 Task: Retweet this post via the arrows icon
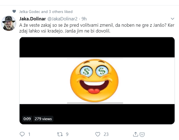(60, 134)
